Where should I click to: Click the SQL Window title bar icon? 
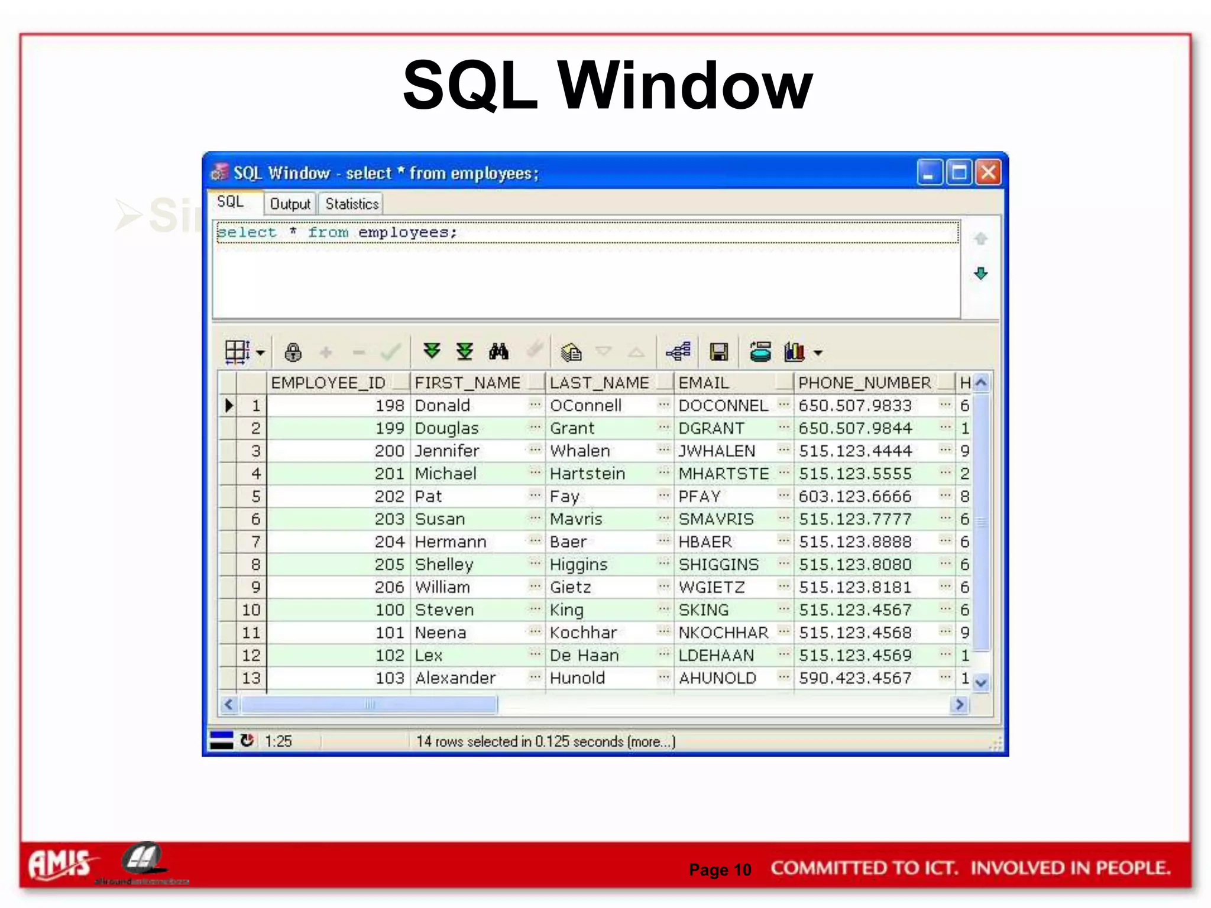click(219, 172)
